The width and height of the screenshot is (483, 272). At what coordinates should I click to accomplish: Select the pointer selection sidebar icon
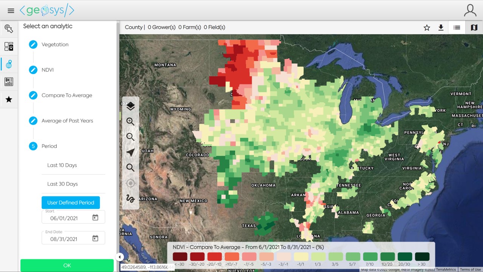click(9, 29)
